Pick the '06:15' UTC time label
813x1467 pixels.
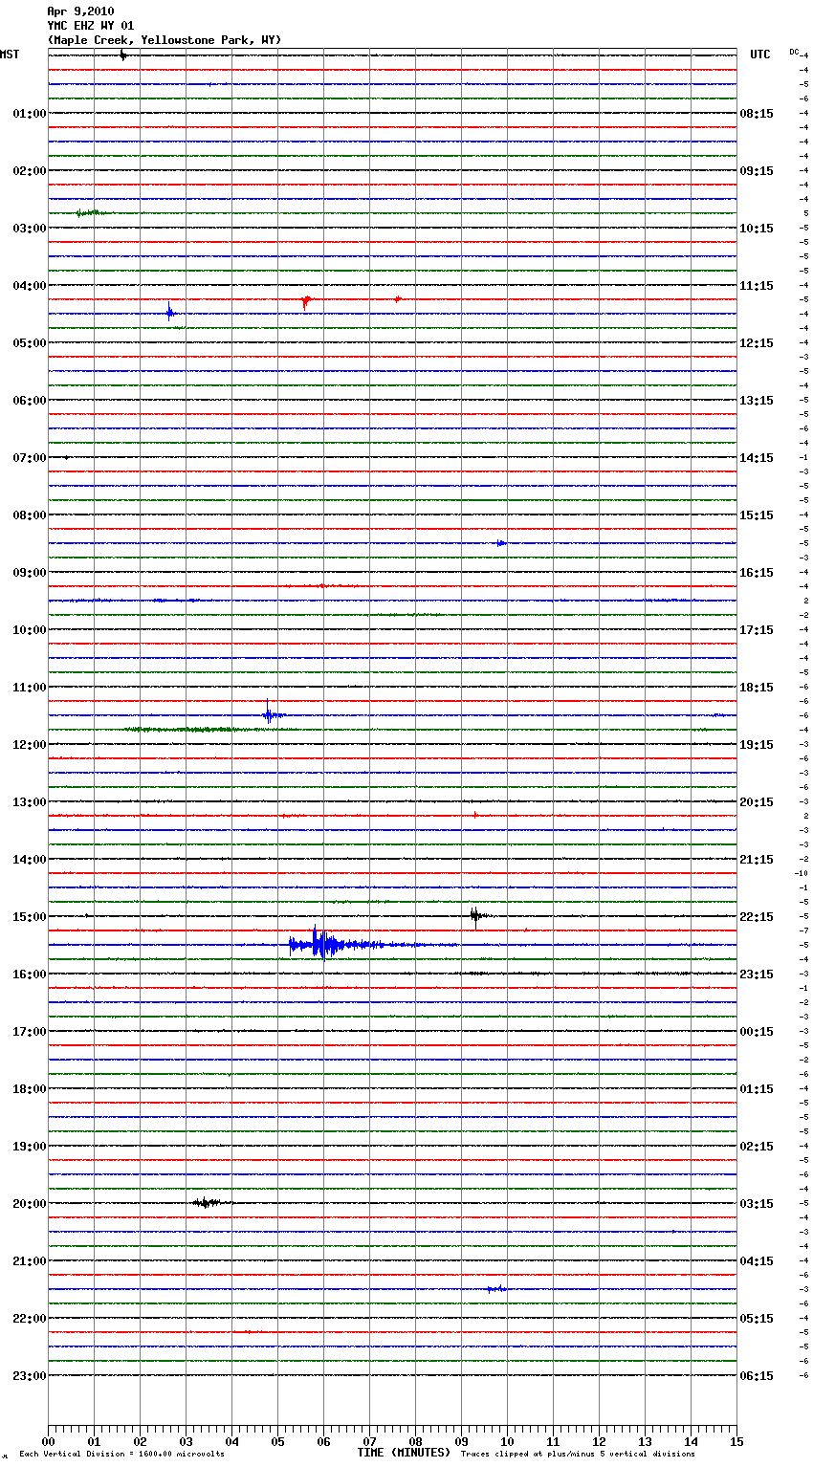tap(757, 1376)
